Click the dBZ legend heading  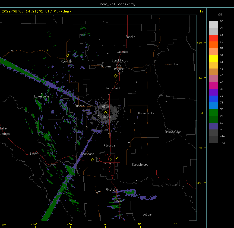point(220,14)
